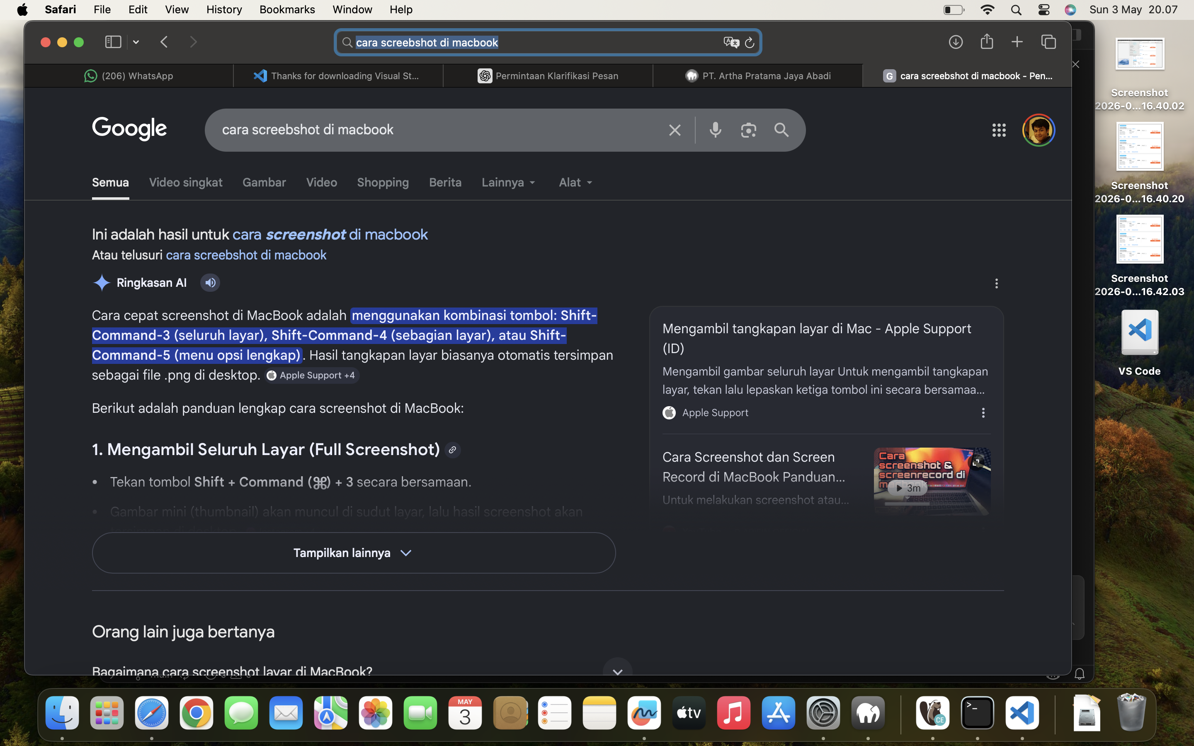Open Terminal from the Dock
The width and height of the screenshot is (1194, 746).
[x=977, y=713]
